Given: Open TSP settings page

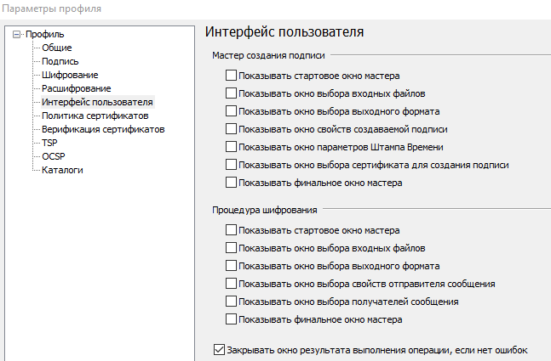Looking at the screenshot, I should pos(49,143).
